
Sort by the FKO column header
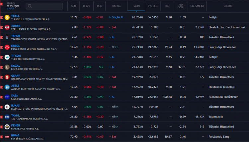[x=167, y=6]
